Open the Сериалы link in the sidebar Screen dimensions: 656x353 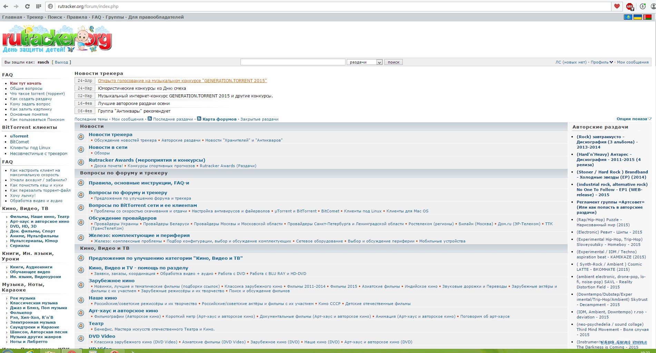click(20, 246)
